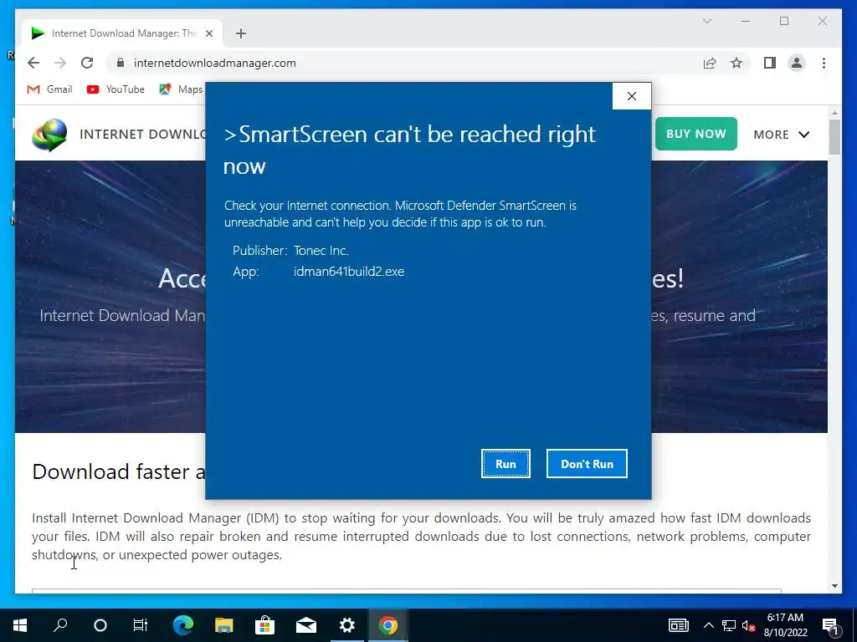Click page scrollbar up arrow

834,113
